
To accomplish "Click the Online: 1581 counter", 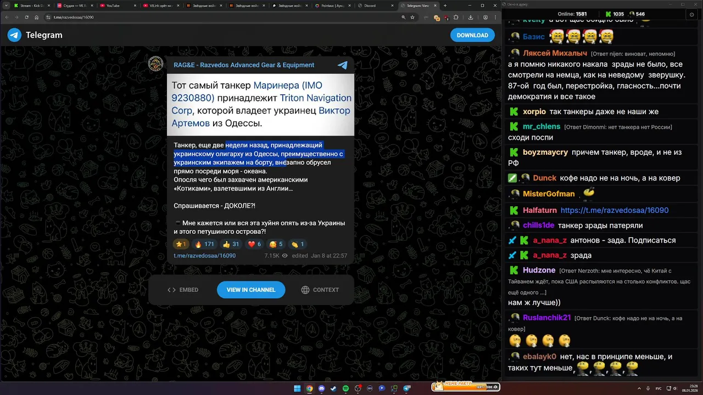I will pos(571,14).
